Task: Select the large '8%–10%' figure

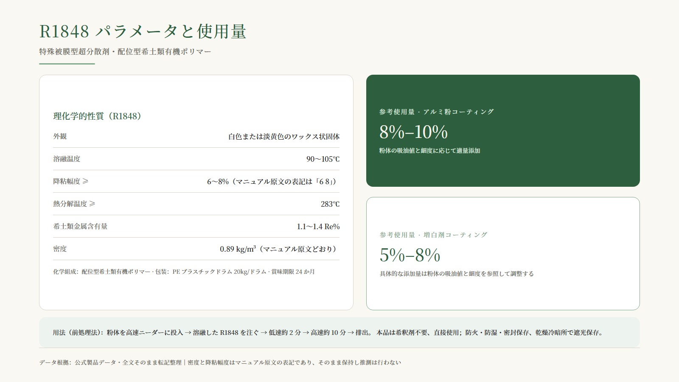Action: (413, 132)
